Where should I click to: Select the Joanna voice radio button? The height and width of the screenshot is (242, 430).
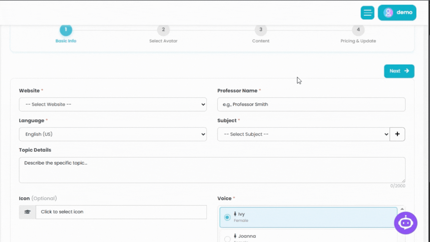227,239
